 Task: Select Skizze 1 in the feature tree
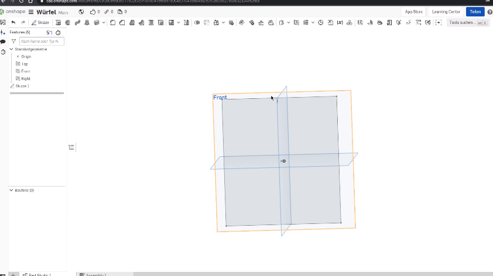22,86
